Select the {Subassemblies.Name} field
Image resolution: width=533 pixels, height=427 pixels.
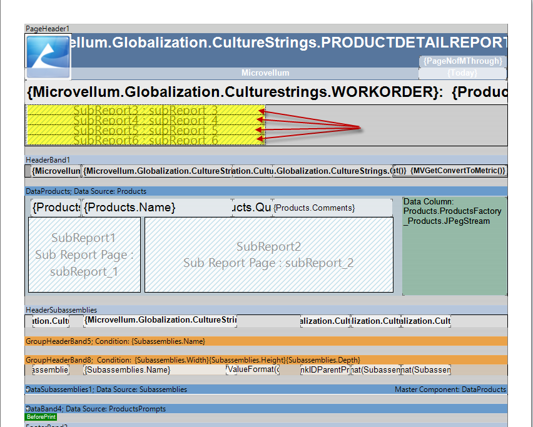tap(155, 369)
